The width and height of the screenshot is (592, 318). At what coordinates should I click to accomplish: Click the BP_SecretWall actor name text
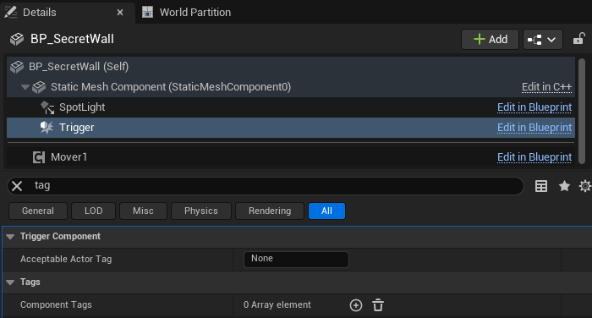(72, 39)
